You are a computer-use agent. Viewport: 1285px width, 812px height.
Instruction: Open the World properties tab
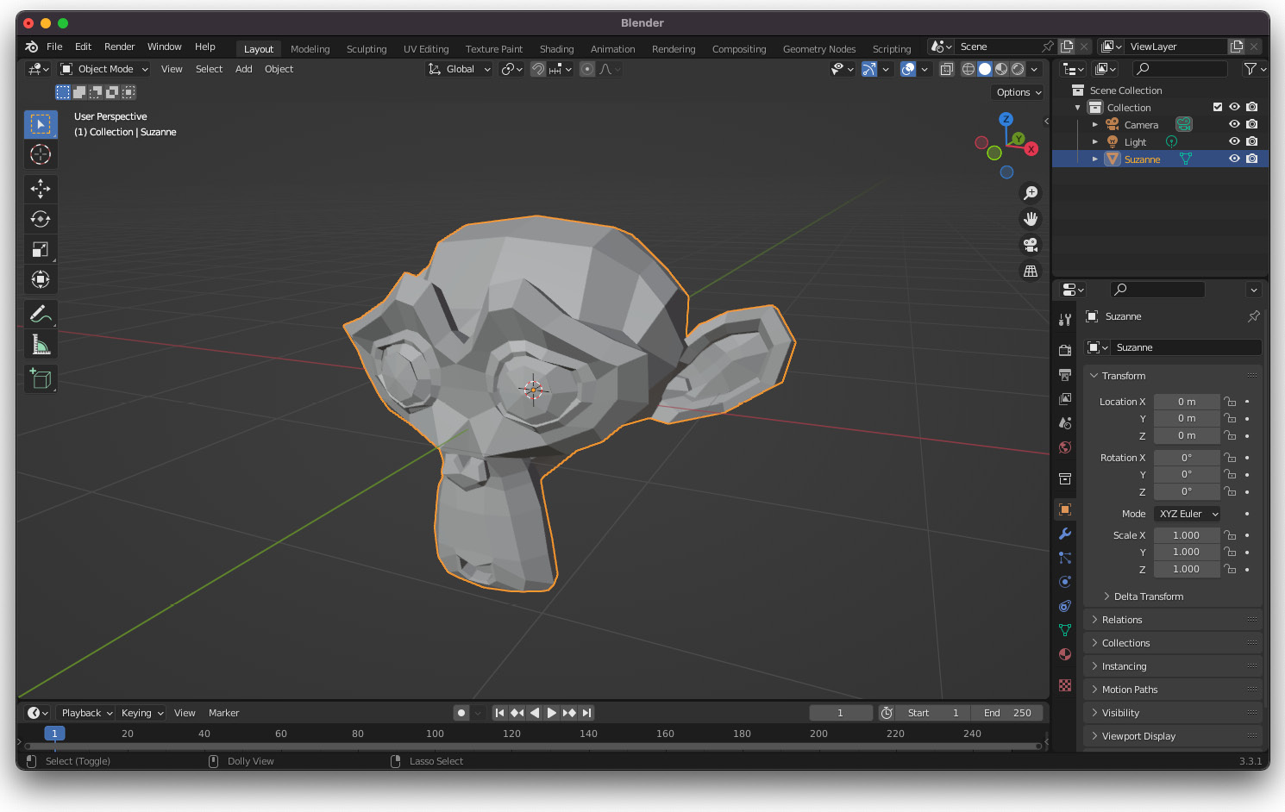[x=1065, y=447]
